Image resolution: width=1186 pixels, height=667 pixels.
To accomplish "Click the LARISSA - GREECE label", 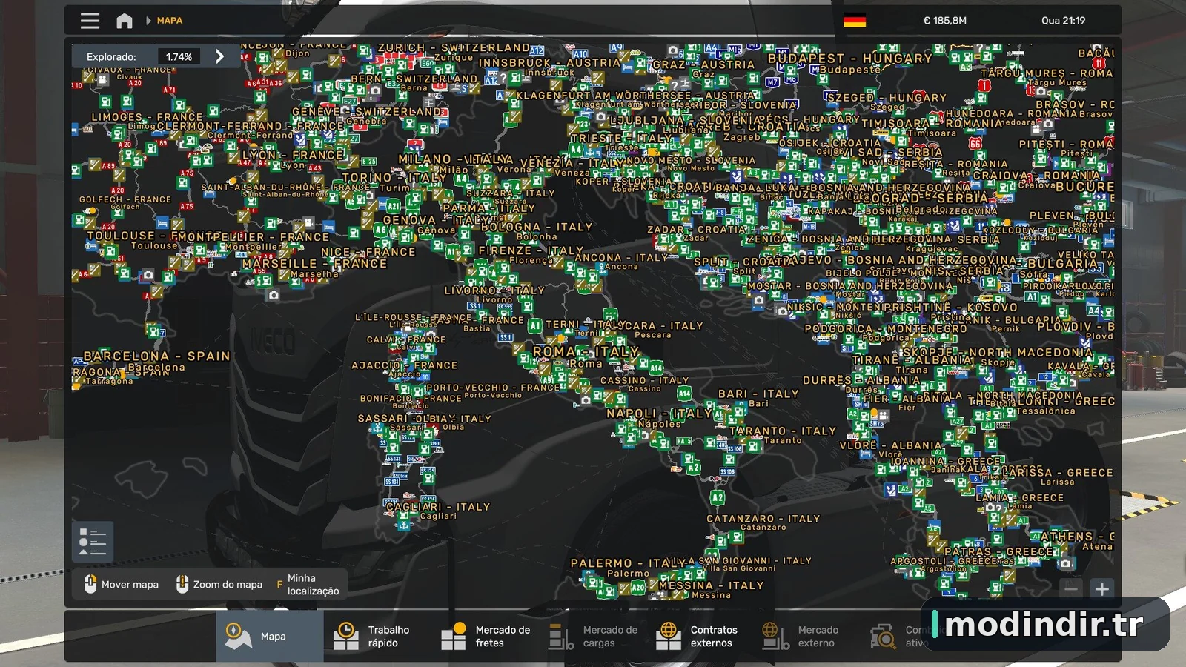I will tap(1057, 472).
